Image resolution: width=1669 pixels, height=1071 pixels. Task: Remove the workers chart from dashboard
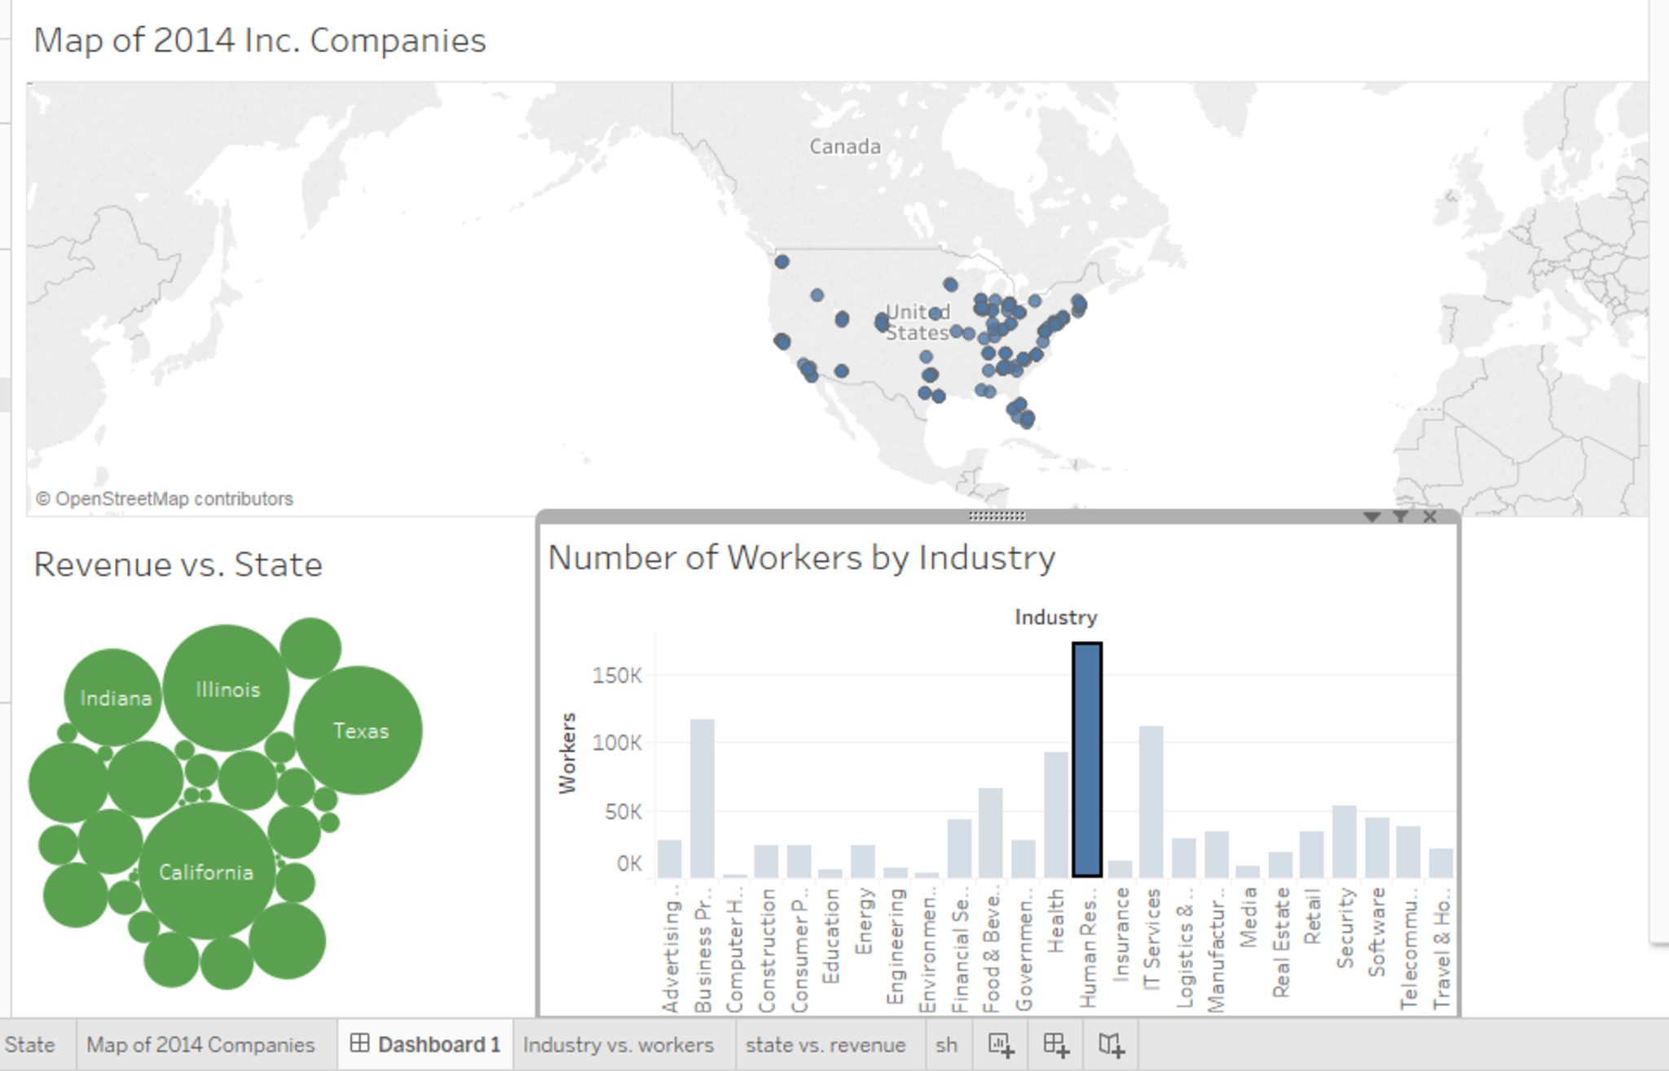coord(1429,516)
